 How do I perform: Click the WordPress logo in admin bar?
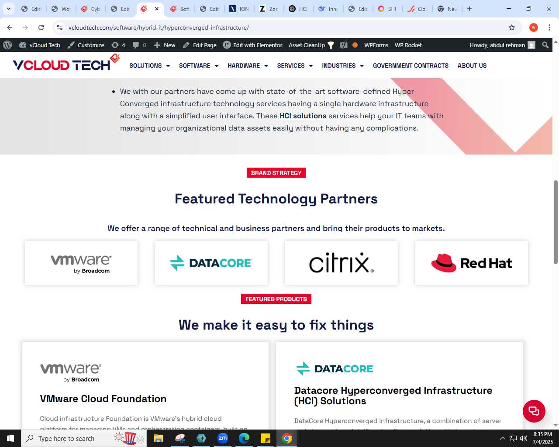coord(7,45)
